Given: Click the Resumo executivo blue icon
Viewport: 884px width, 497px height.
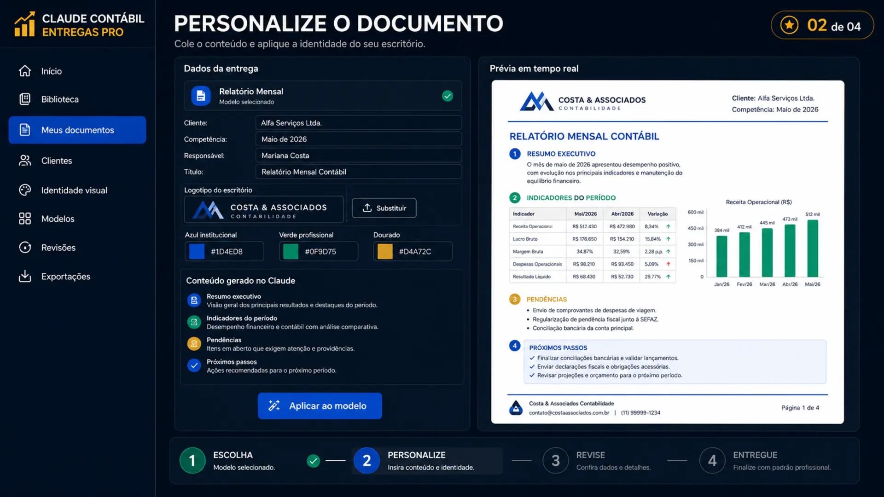Looking at the screenshot, I should point(194,301).
